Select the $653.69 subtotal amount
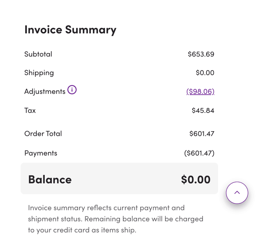Screen dimensions: 257x241 (201, 54)
